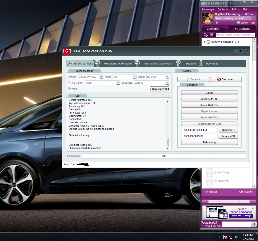Click the Disconnect button
Viewport: 258px width, 241px height.
(226, 79)
